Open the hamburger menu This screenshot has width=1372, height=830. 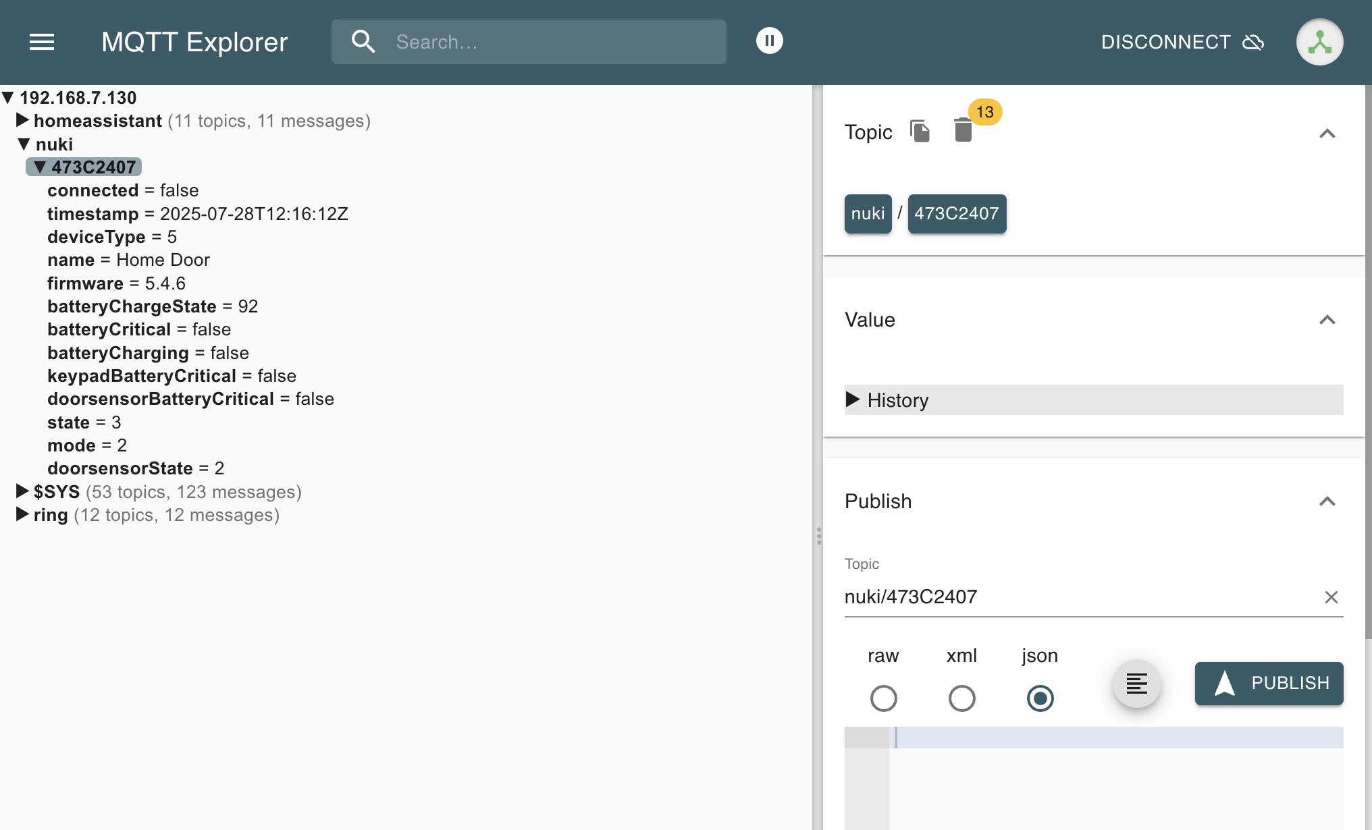(42, 42)
